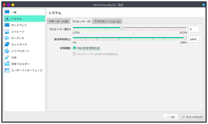Viewport: 208px width, 124px height.
Task: Toggle PAE/NXを有効化(E) checkbox
Action: click(x=74, y=48)
